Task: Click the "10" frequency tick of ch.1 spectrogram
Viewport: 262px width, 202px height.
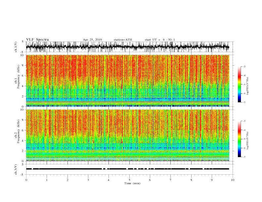Action: pyautogui.click(x=22, y=55)
